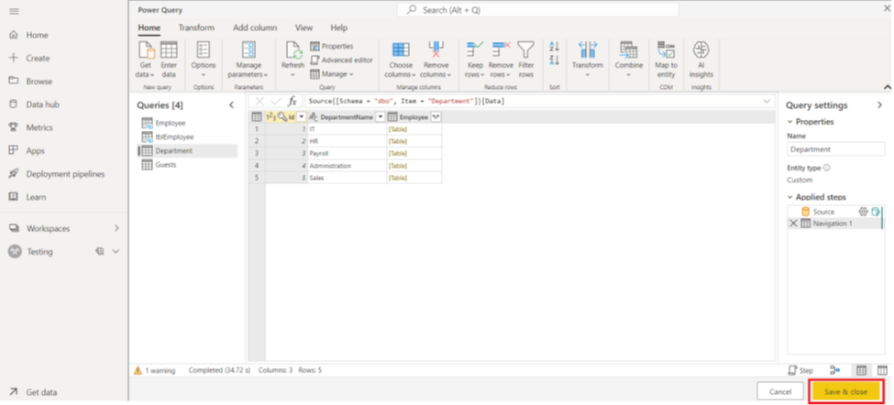Screen dimensions: 894x405
Task: Open the Get data menu
Action: (147, 60)
